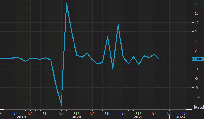Click the Auto scale button
204x119 pixels.
199,107
